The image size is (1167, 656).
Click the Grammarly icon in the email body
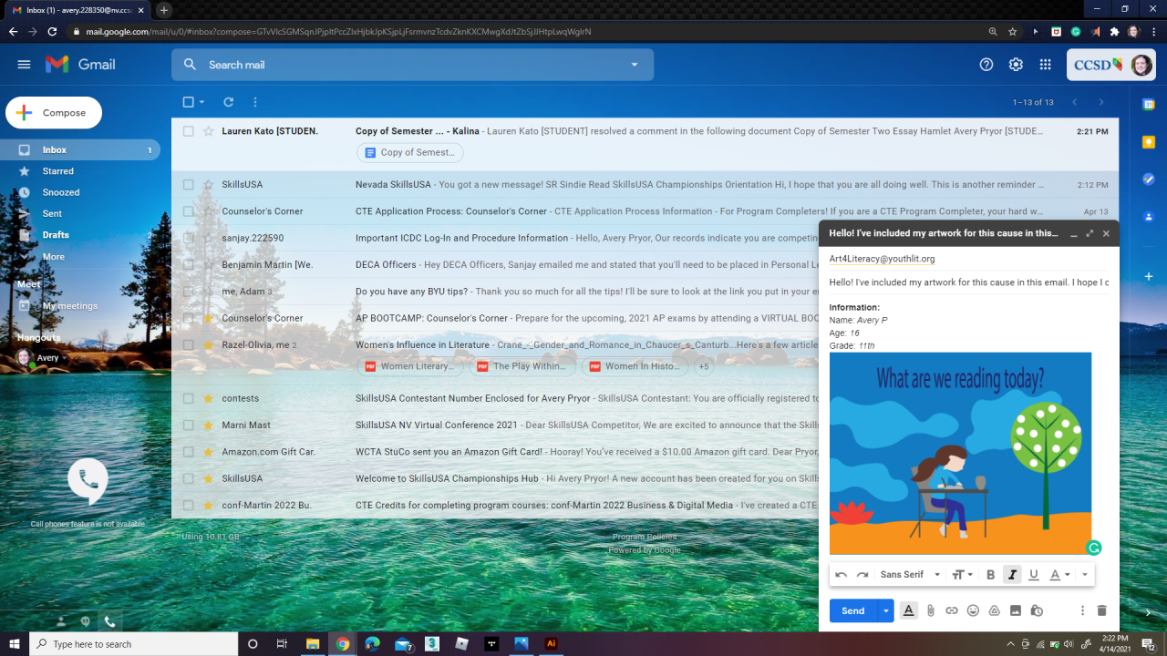[1094, 548]
